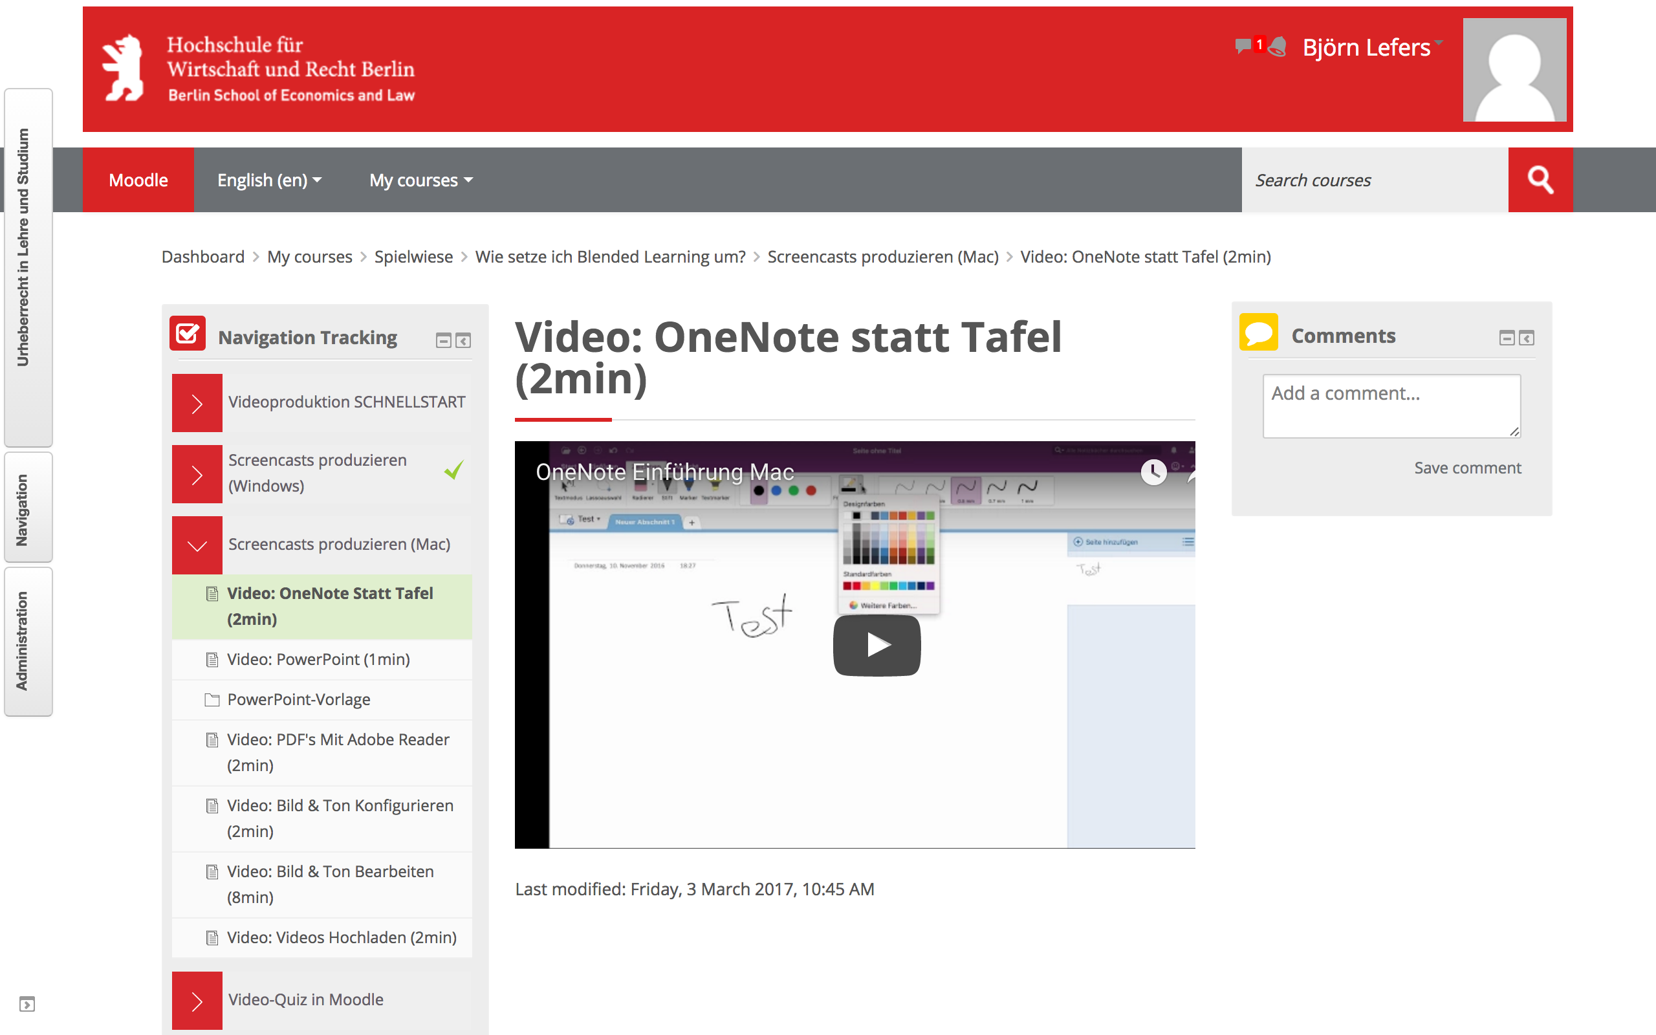Click the HWR Berlin bear logo
Image resolution: width=1656 pixels, height=1035 pixels.
pyautogui.click(x=124, y=69)
